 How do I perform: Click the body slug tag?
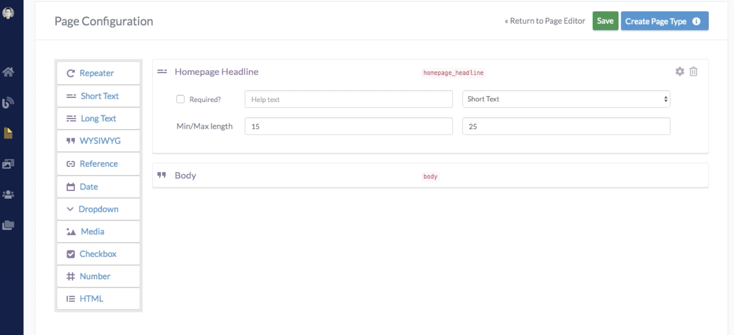pyautogui.click(x=430, y=177)
